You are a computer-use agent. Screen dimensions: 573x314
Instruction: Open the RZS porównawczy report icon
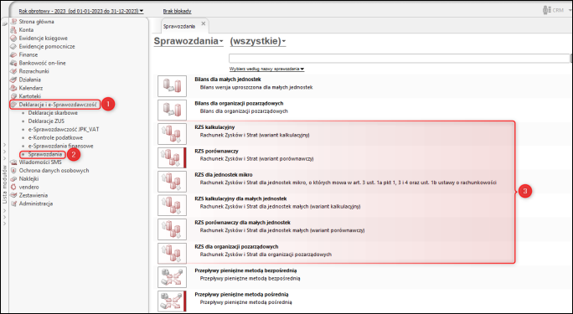pos(172,157)
